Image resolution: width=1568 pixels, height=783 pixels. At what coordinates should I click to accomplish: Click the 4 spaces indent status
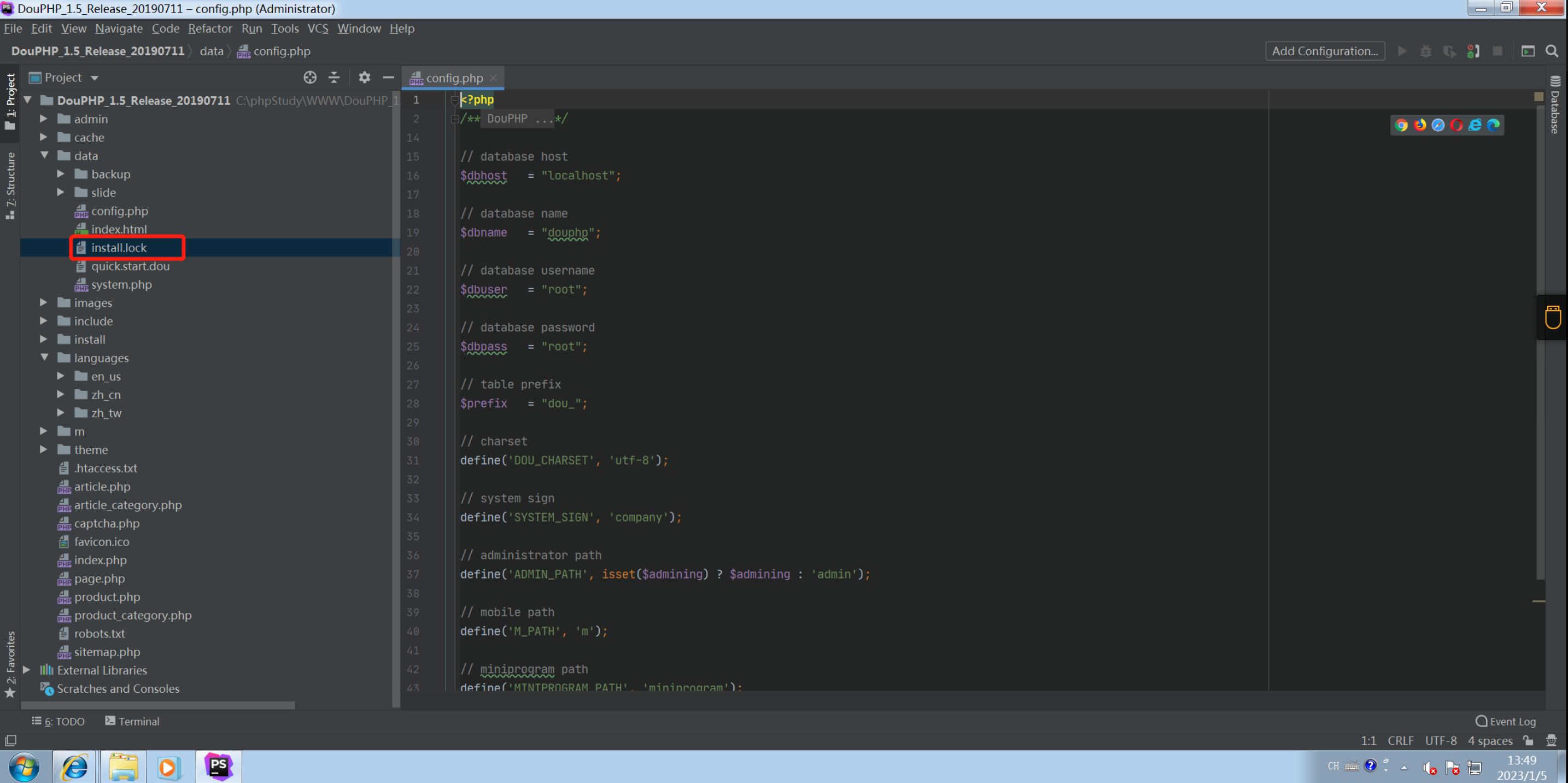point(1490,740)
